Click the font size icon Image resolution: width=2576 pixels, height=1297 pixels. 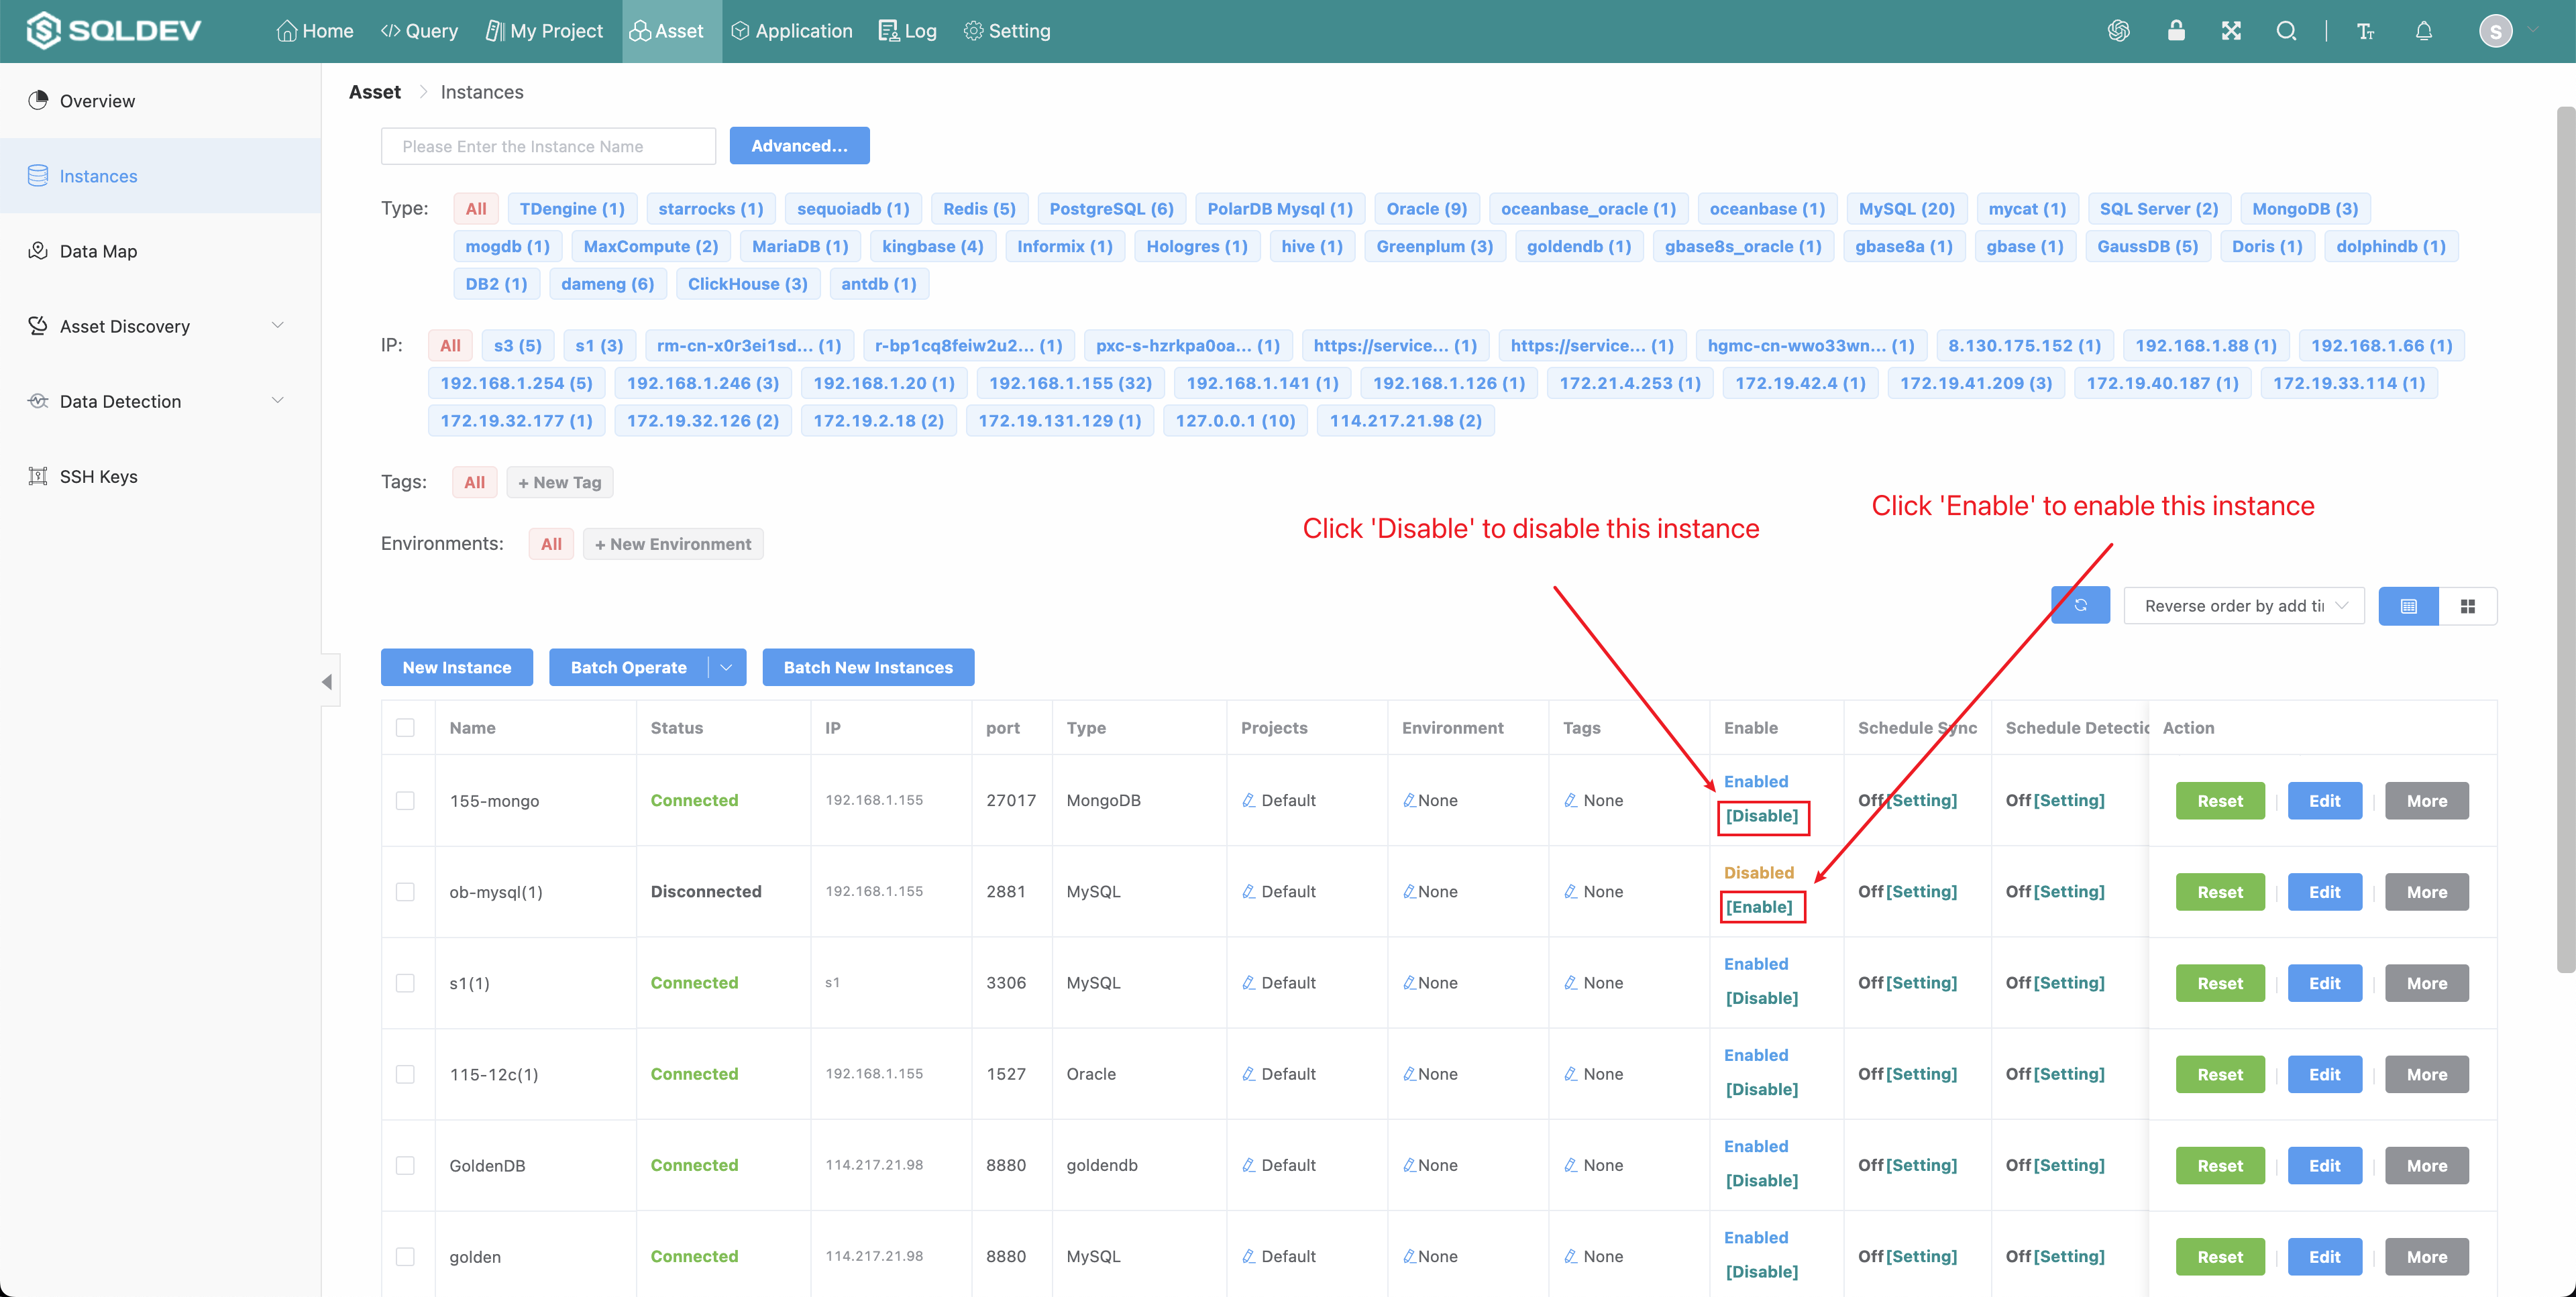pyautogui.click(x=2365, y=31)
